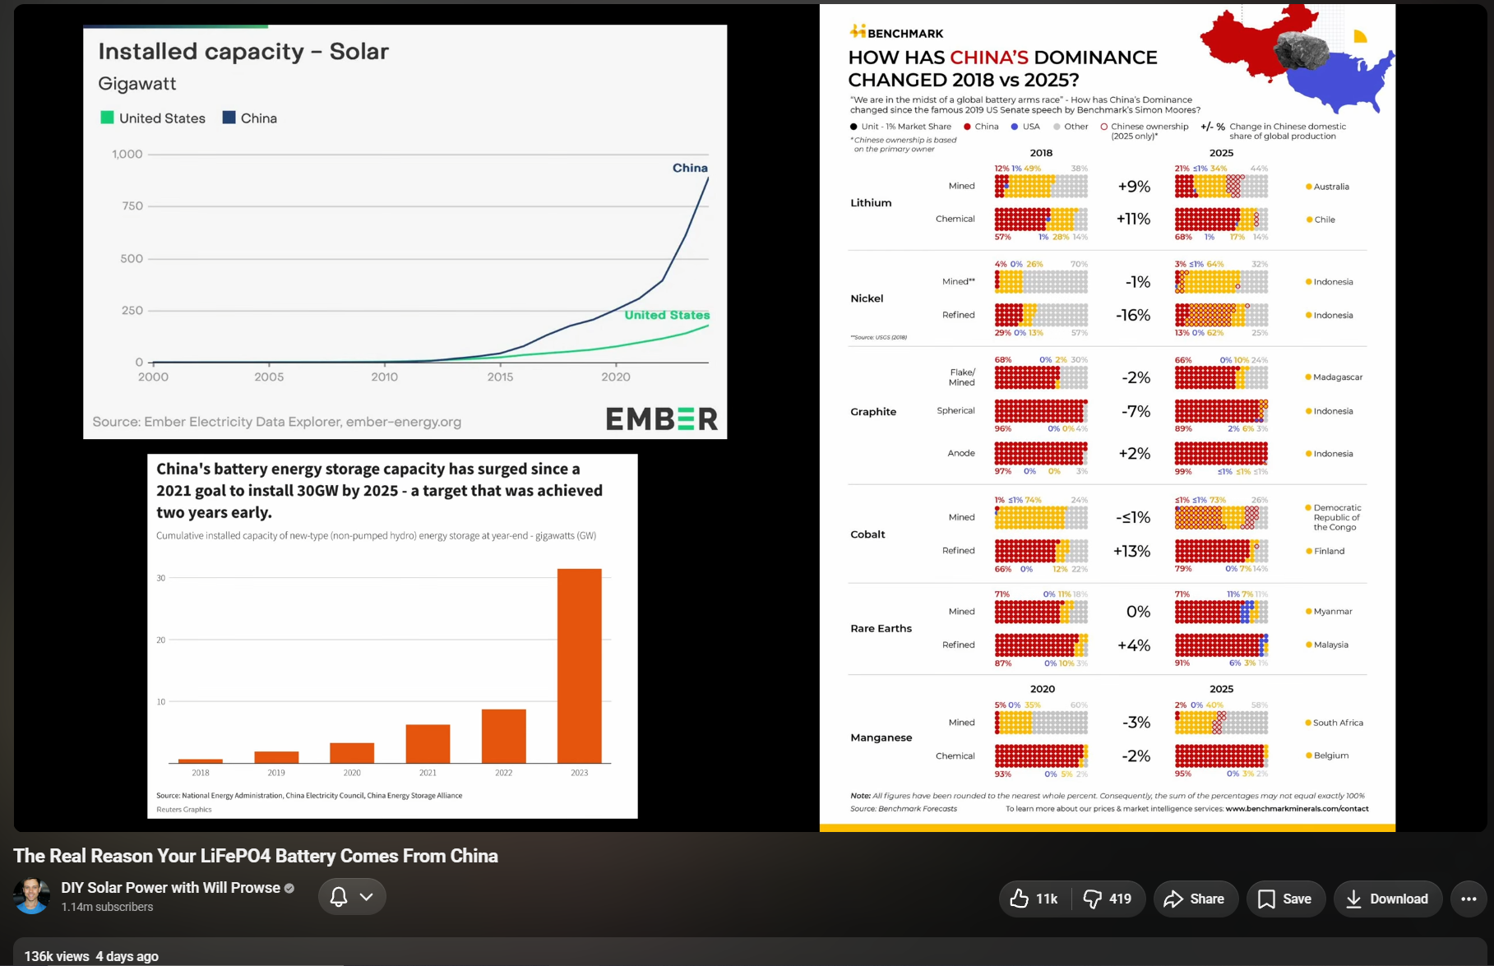Screen dimensions: 1494x966
Task: Click the "+11%" change for Lithium chemical
Action: point(1133,219)
